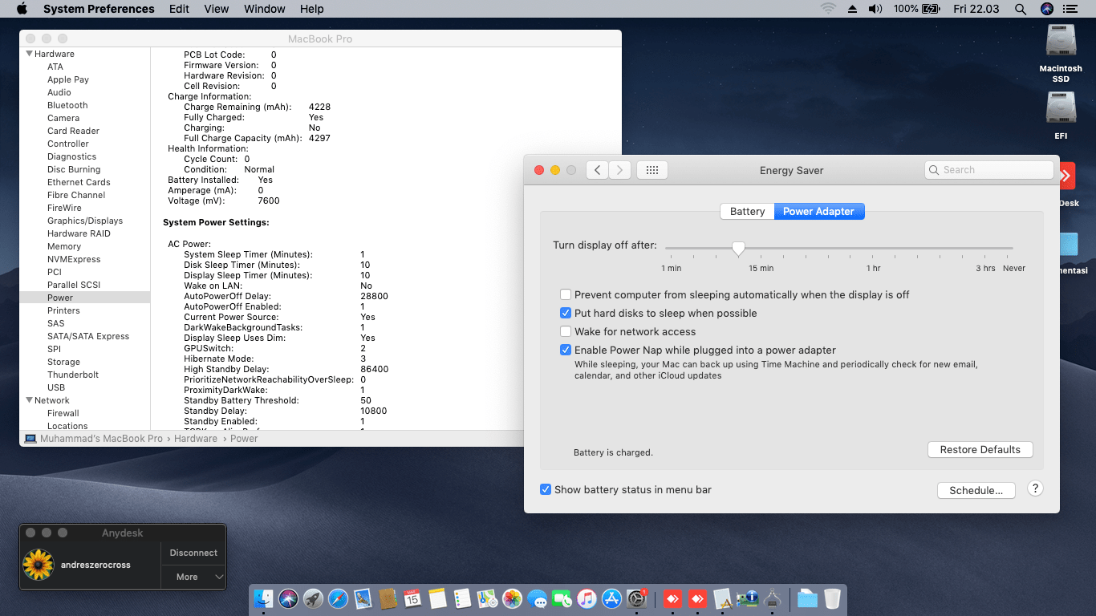Open the Apple menu
This screenshot has height=616, width=1096.
[22, 9]
